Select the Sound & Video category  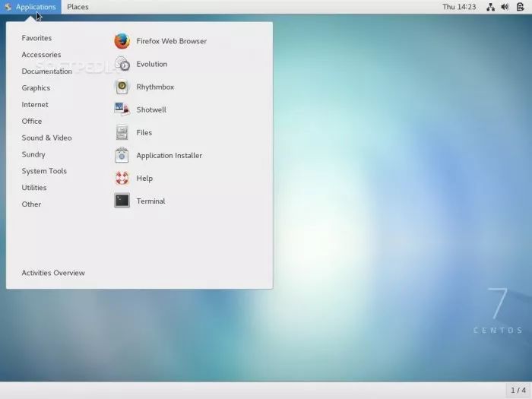(x=46, y=138)
